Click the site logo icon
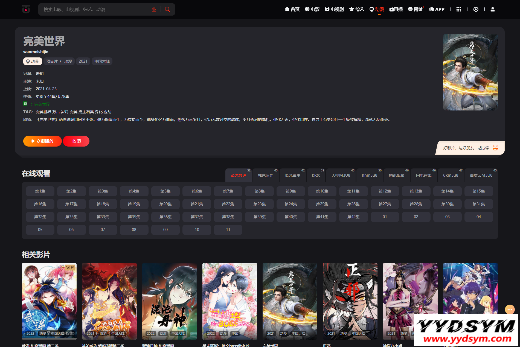Image resolution: width=520 pixels, height=347 pixels. tap(26, 10)
